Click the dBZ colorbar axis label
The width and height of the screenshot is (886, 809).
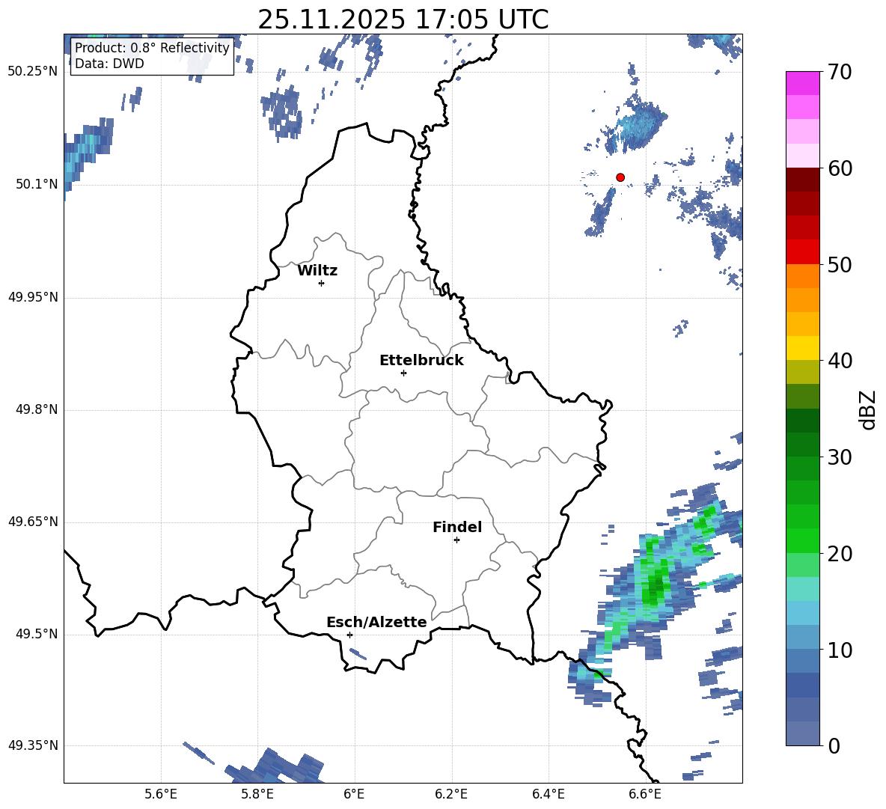tap(869, 410)
